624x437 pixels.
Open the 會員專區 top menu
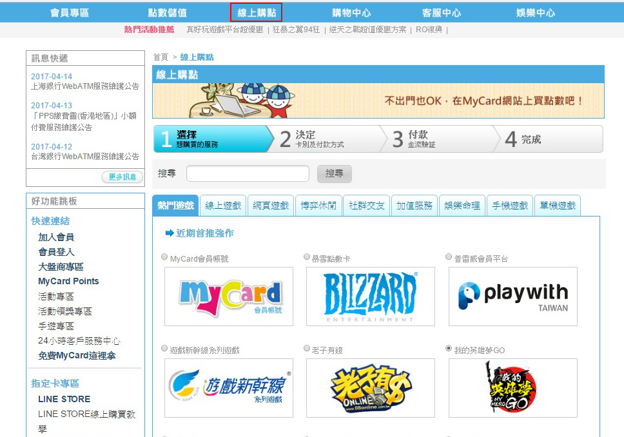(x=70, y=13)
